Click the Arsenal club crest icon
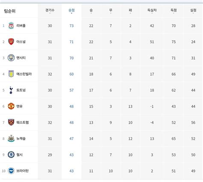This screenshot has width=203, height=182. point(11,42)
